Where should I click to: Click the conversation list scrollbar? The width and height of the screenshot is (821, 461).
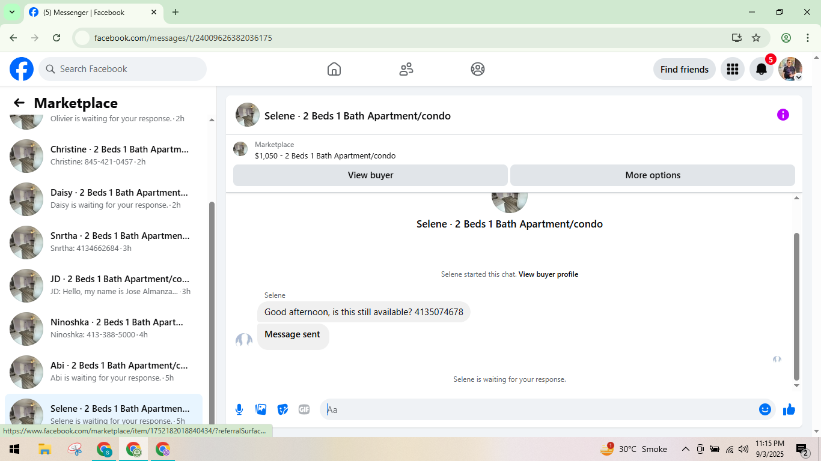pos(212,312)
